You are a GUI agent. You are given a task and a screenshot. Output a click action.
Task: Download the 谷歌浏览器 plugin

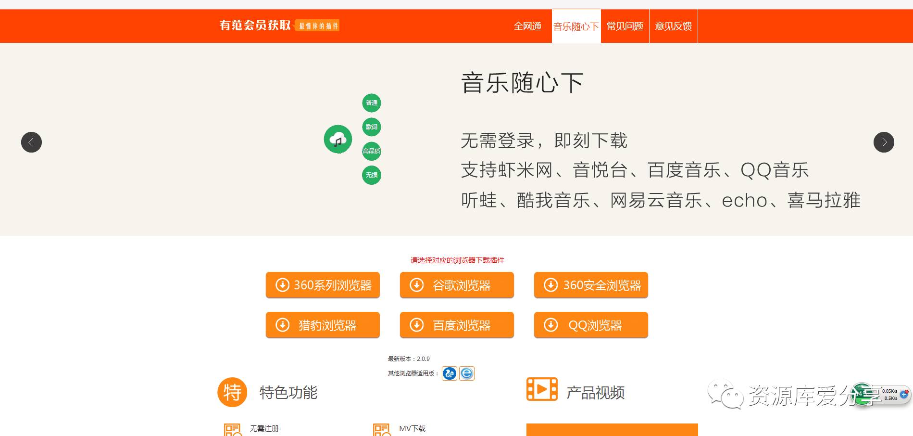pos(457,285)
